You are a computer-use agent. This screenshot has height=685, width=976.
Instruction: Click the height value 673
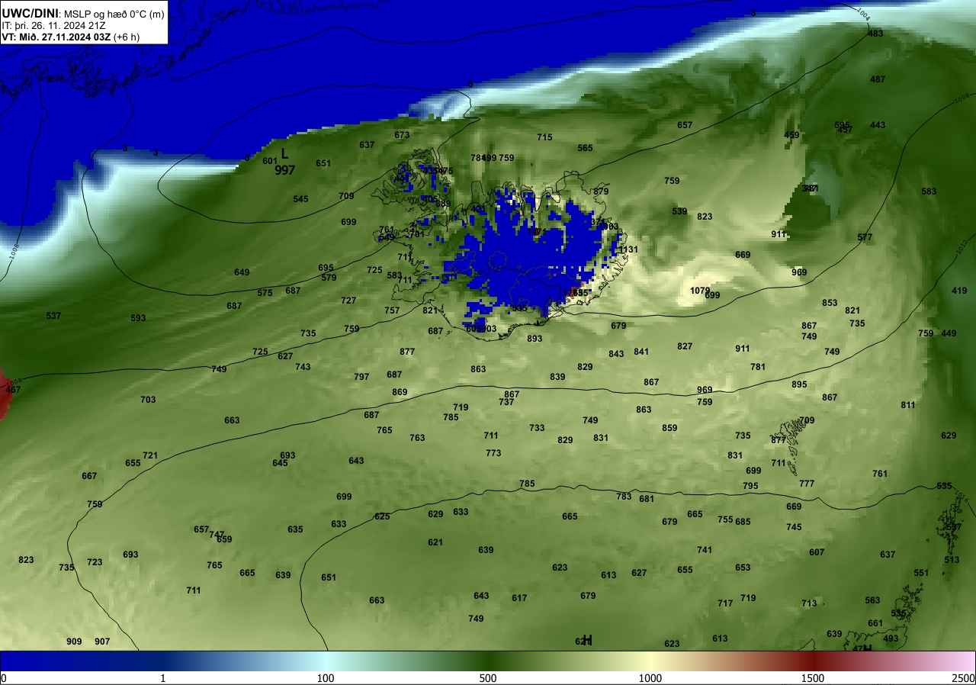pos(402,135)
